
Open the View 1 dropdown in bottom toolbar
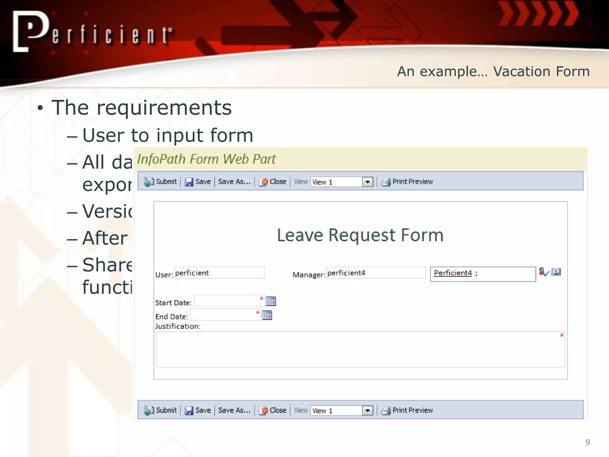click(368, 411)
